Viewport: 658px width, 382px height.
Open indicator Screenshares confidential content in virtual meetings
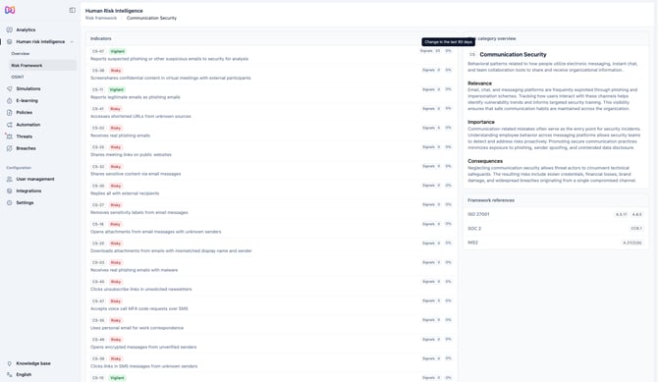click(271, 74)
